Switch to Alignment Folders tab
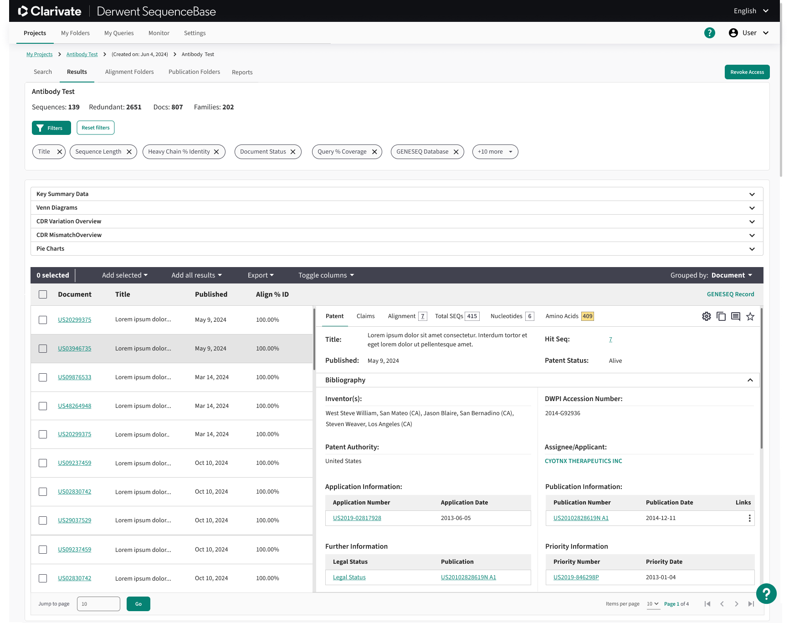Screen dimensions: 789x623 coord(129,72)
